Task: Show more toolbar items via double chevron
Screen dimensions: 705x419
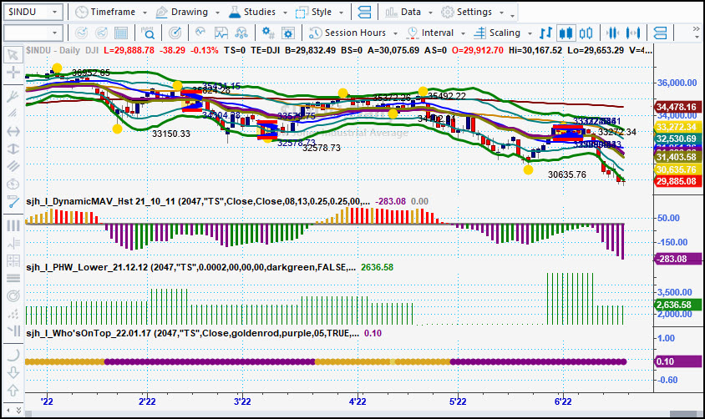Action: click(696, 30)
